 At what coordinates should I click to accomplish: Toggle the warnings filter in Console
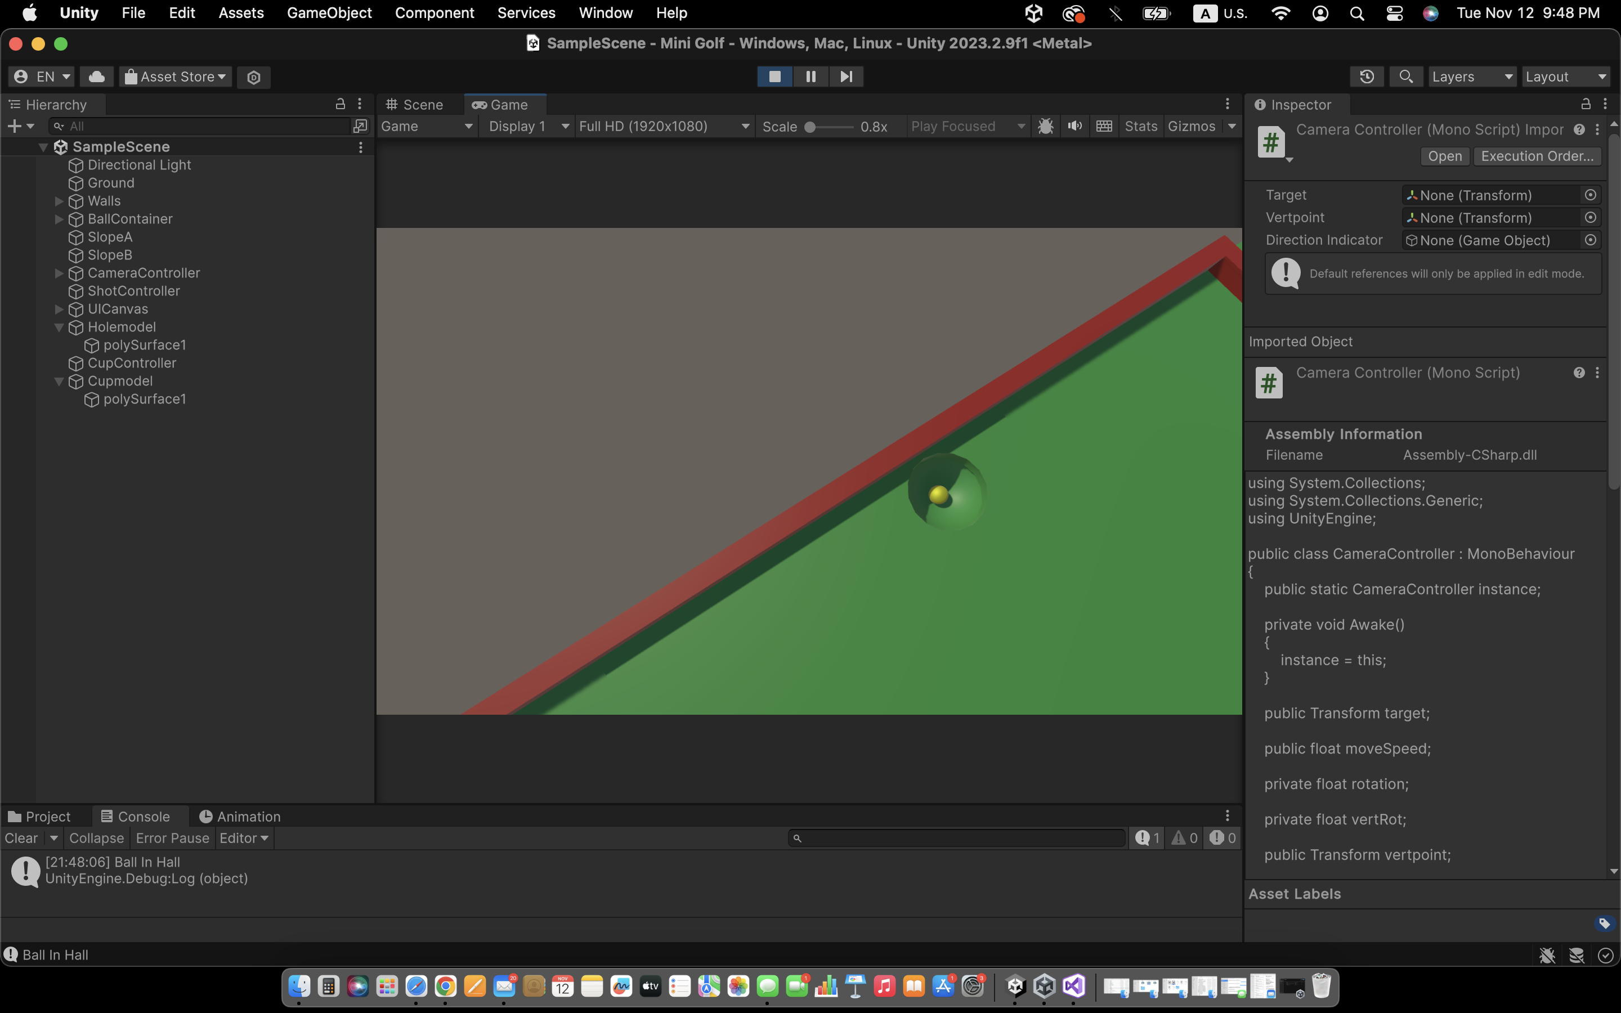[x=1184, y=838]
